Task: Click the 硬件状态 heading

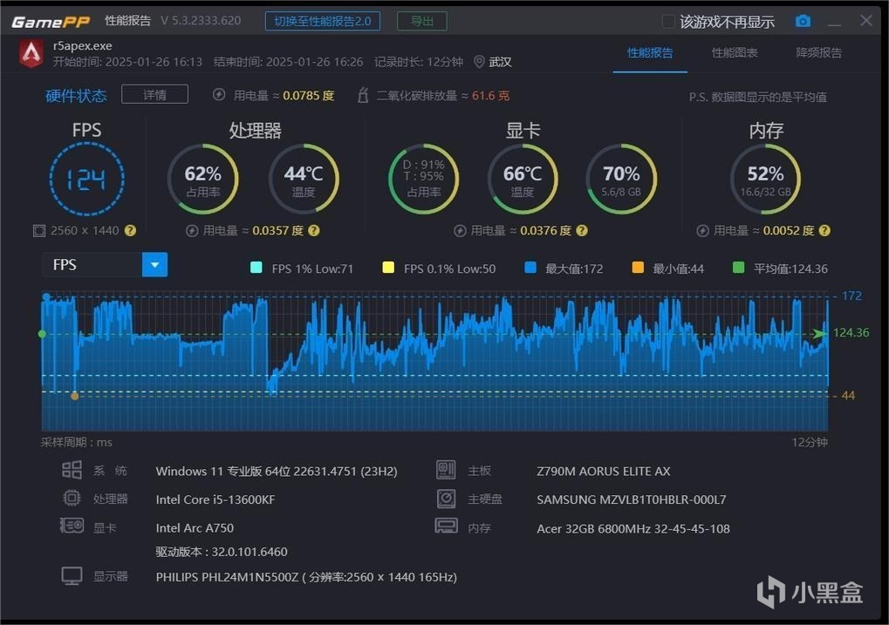Action: 76,95
